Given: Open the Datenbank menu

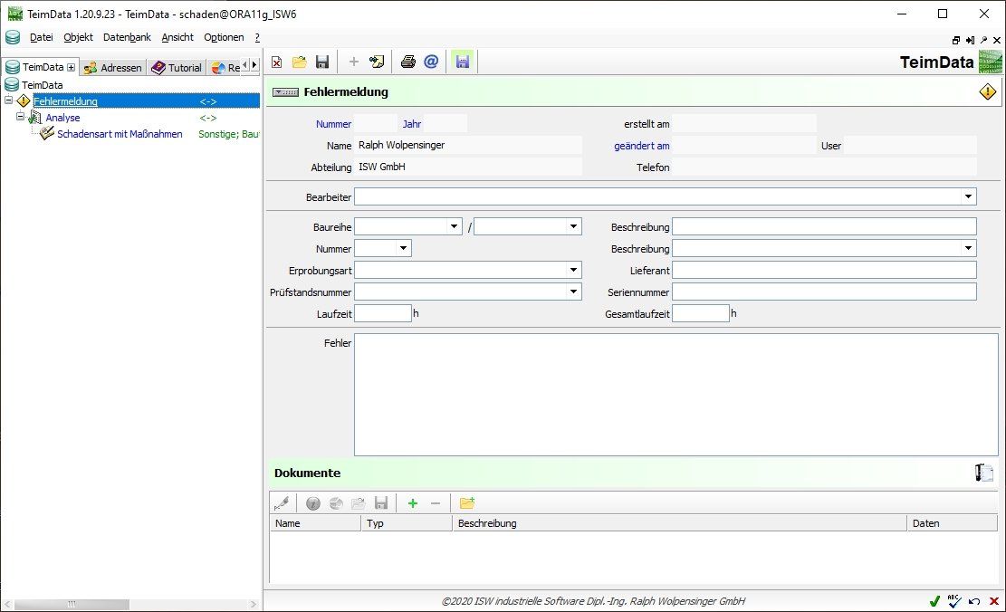Looking at the screenshot, I should [x=127, y=37].
